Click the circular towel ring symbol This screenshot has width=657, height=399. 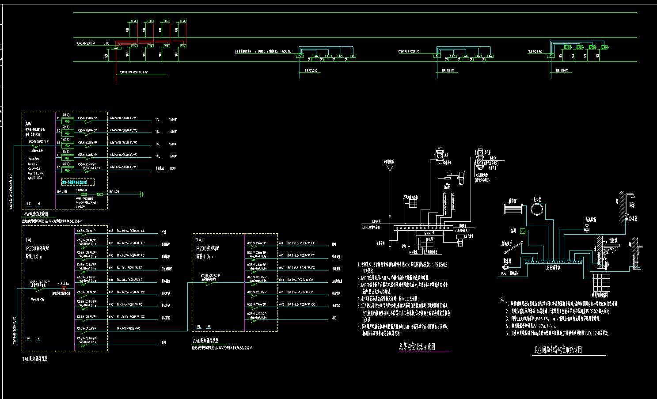coord(537,208)
